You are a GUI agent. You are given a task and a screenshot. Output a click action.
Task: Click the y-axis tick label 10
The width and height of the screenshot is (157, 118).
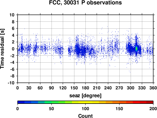12,15
